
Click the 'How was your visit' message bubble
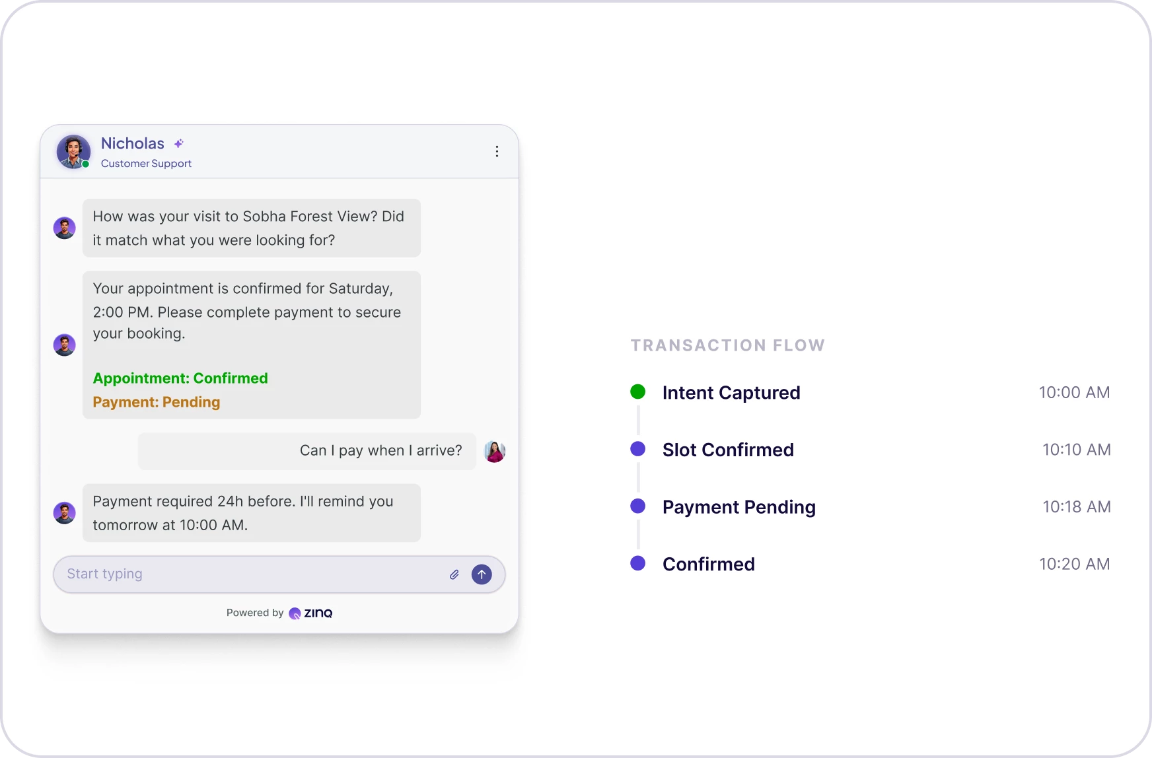(x=252, y=228)
